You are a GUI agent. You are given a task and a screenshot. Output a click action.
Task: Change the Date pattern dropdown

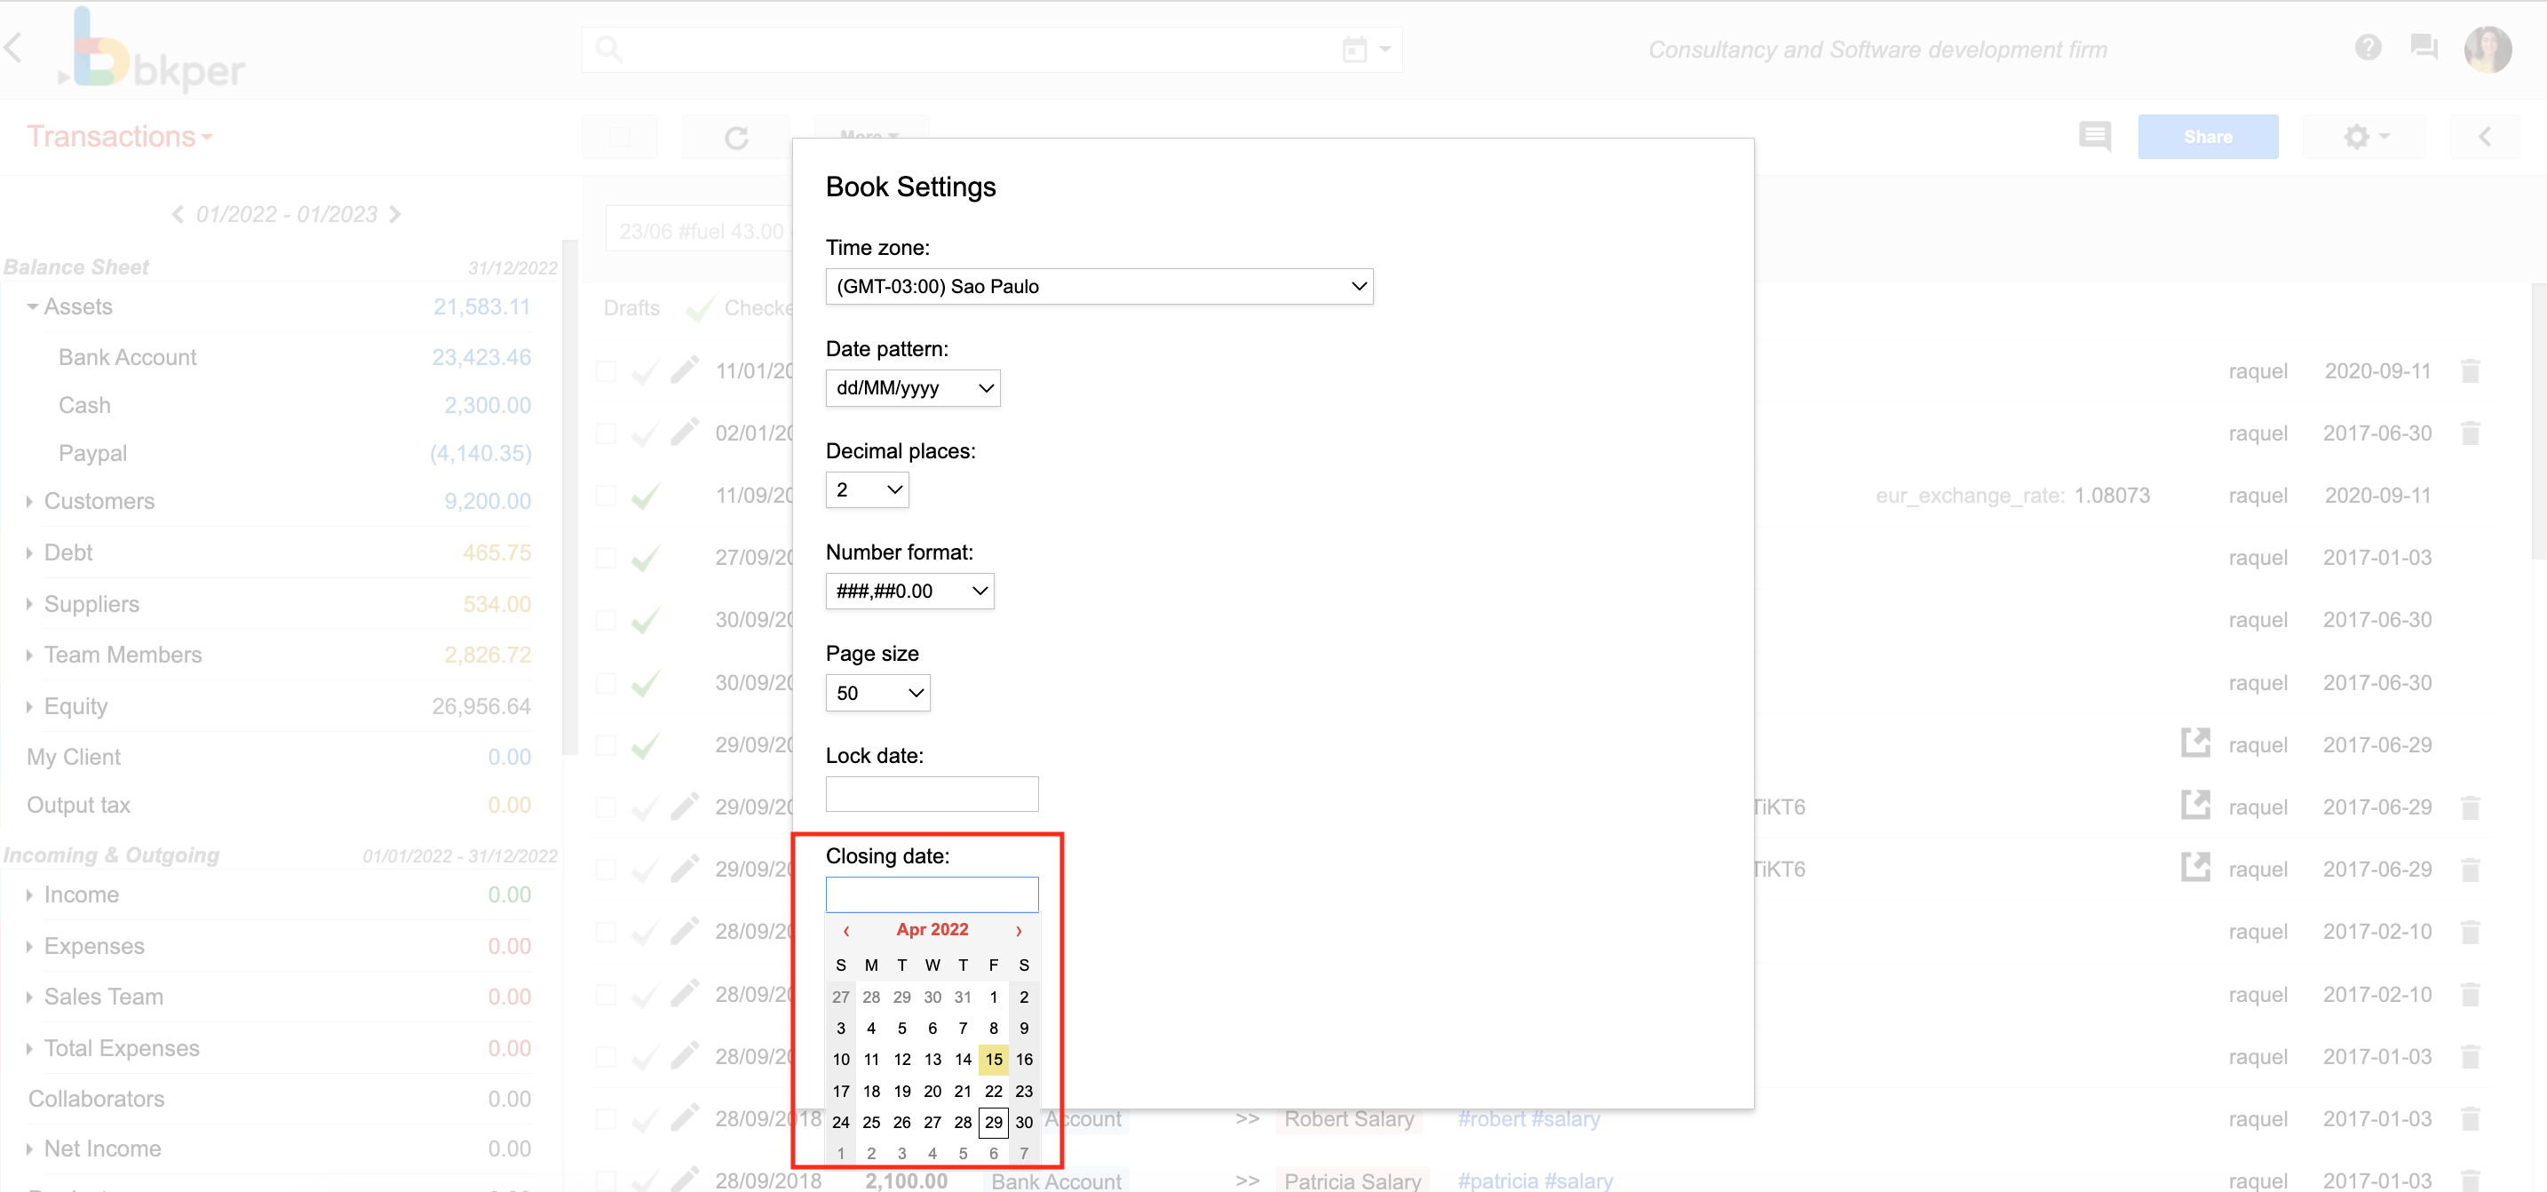point(913,388)
